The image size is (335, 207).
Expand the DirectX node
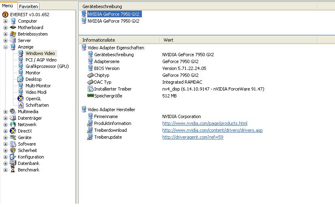(x=5, y=131)
